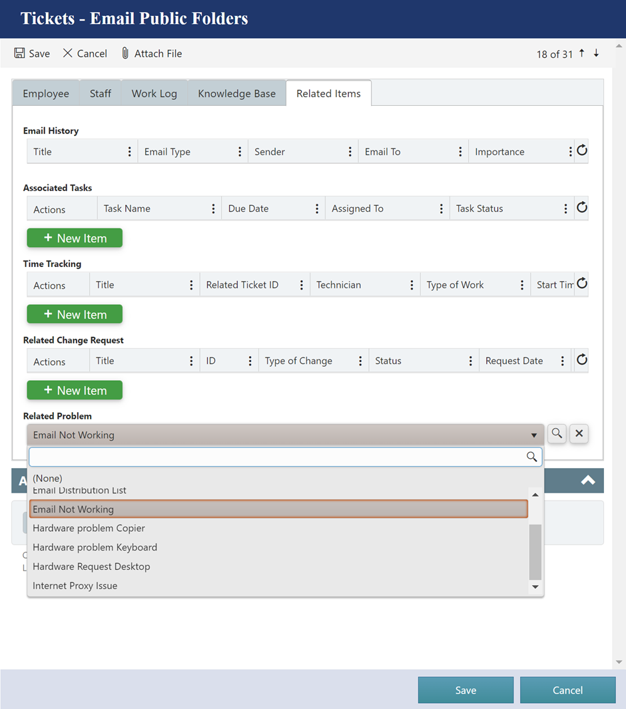Screen dimensions: 626x709
Task: Open the Related Problem lookup magnifier icon
Action: [557, 433]
